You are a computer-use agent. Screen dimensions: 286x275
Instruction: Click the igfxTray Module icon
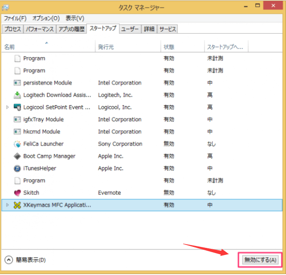click(17, 119)
